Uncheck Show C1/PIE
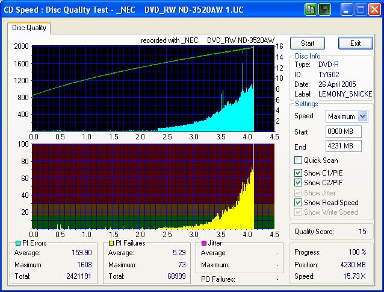The width and height of the screenshot is (384, 292). coord(298,173)
